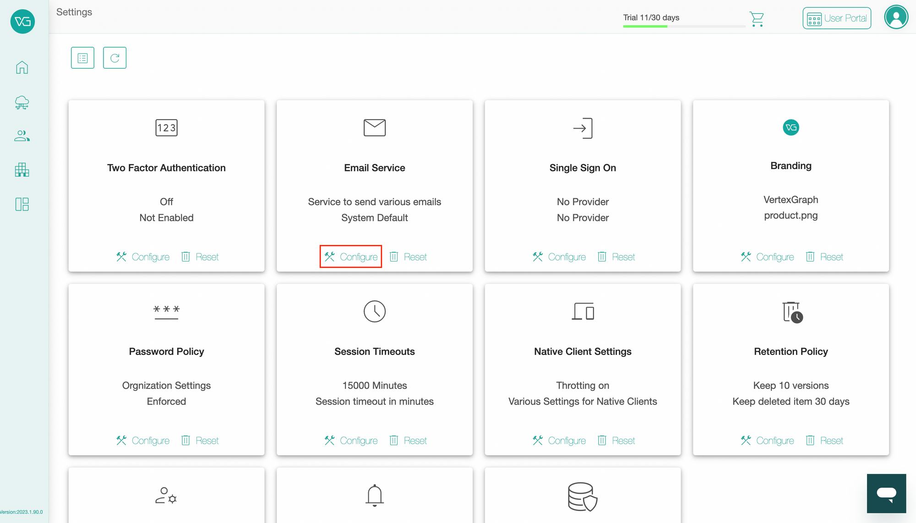916x523 pixels.
Task: Configure Password Policy
Action: tap(143, 441)
